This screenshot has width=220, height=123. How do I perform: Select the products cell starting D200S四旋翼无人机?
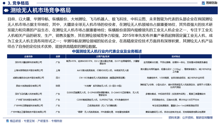click(x=103, y=94)
